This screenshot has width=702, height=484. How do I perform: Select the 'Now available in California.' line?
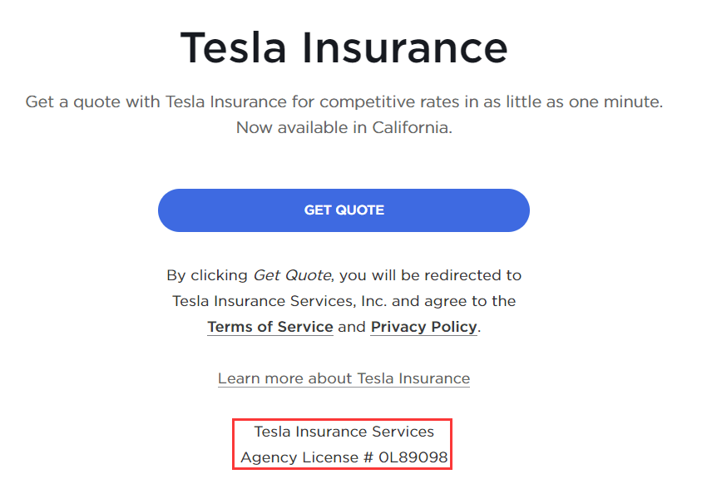(x=344, y=128)
